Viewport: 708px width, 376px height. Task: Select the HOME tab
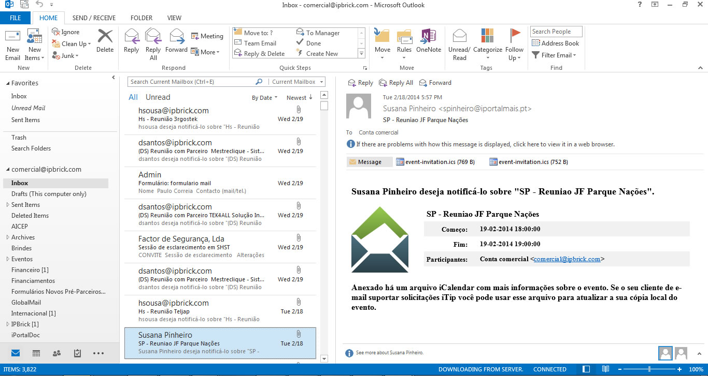[x=48, y=18]
